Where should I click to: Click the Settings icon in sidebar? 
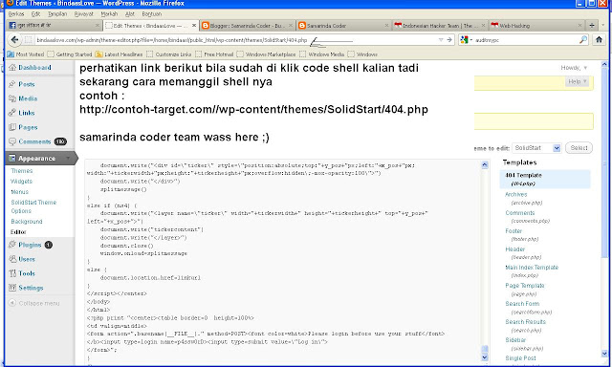[x=12, y=288]
